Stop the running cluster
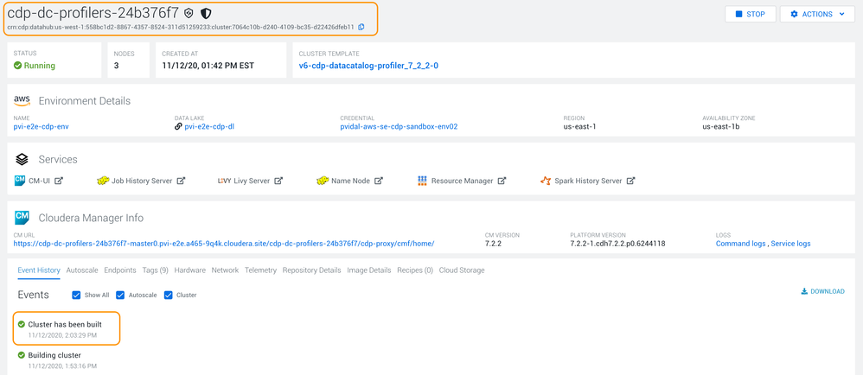The image size is (863, 375). tap(750, 14)
